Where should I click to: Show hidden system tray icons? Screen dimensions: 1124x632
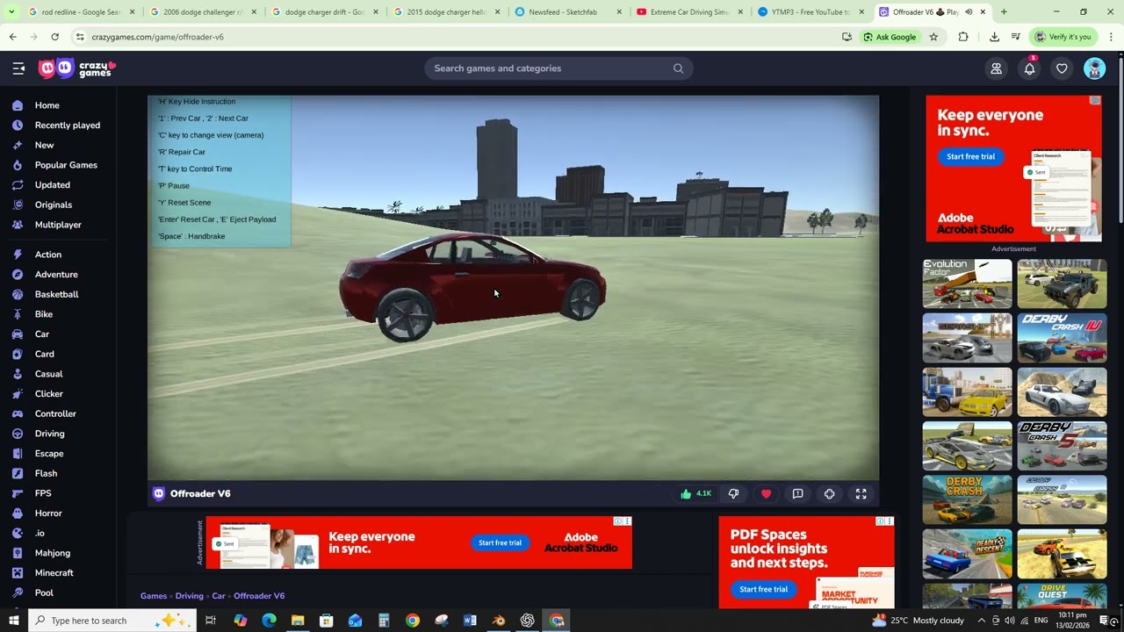[982, 621]
